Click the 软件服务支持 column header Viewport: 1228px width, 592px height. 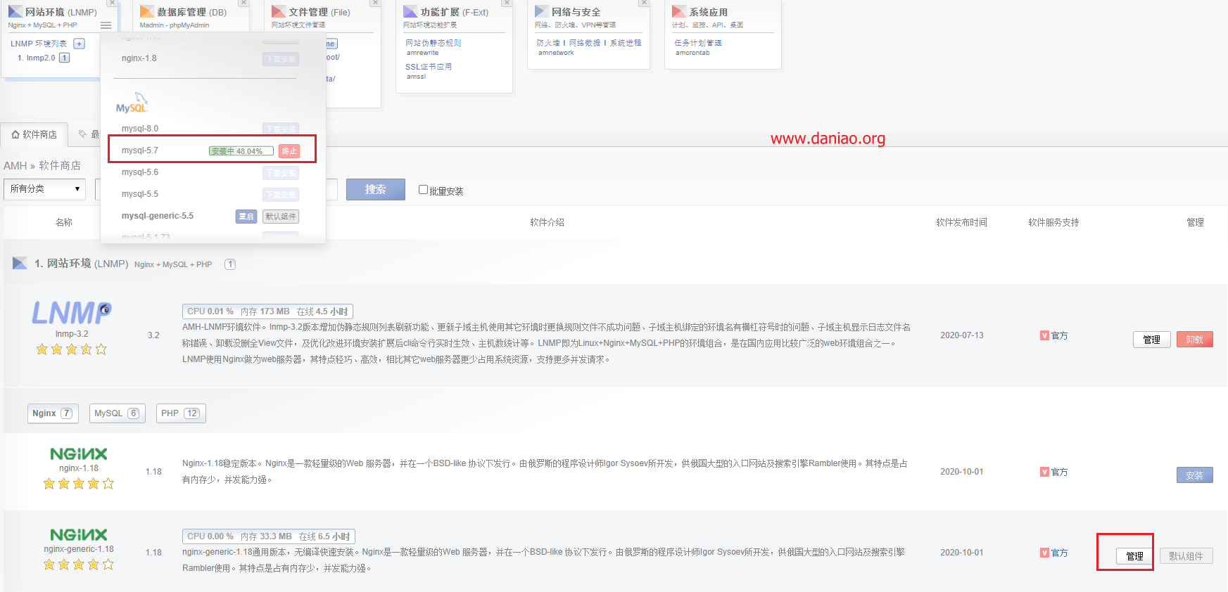coord(1053,222)
